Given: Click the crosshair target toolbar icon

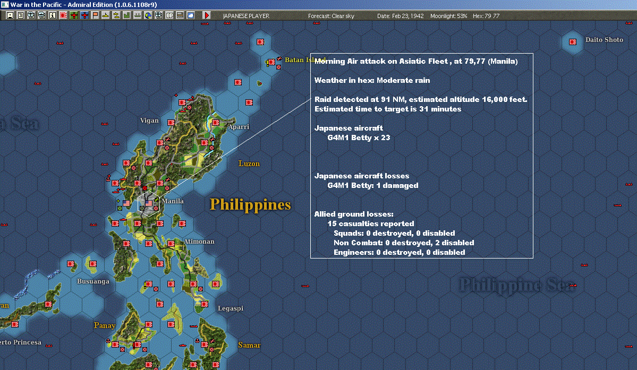Looking at the screenshot, I should 158,15.
